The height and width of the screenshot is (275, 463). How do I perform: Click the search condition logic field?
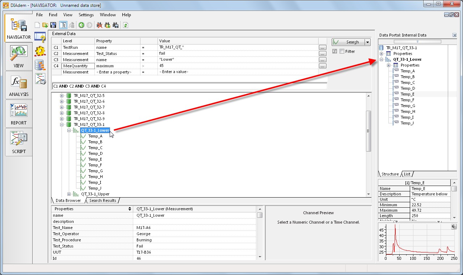(189, 86)
